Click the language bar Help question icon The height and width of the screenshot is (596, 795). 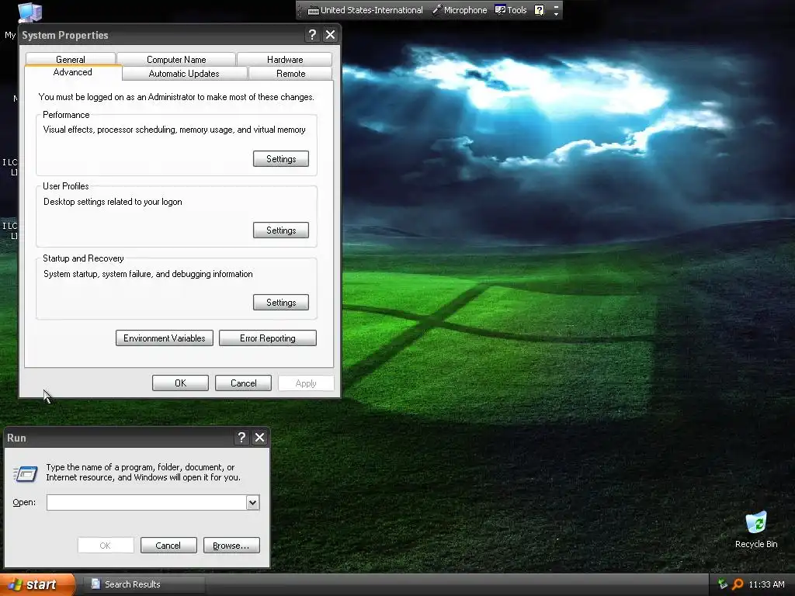(x=540, y=10)
